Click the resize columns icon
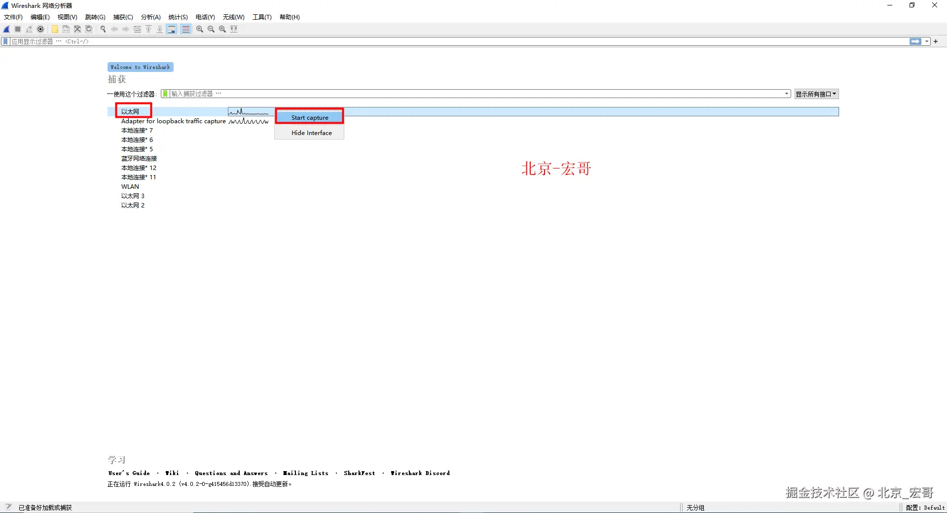947x513 pixels. [234, 29]
